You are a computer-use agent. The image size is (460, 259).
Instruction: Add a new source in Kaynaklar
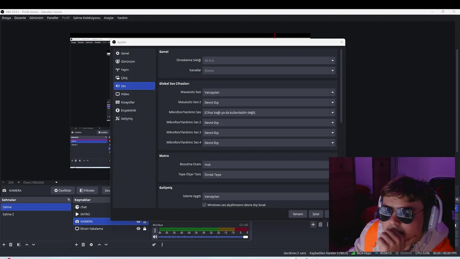coord(76,245)
